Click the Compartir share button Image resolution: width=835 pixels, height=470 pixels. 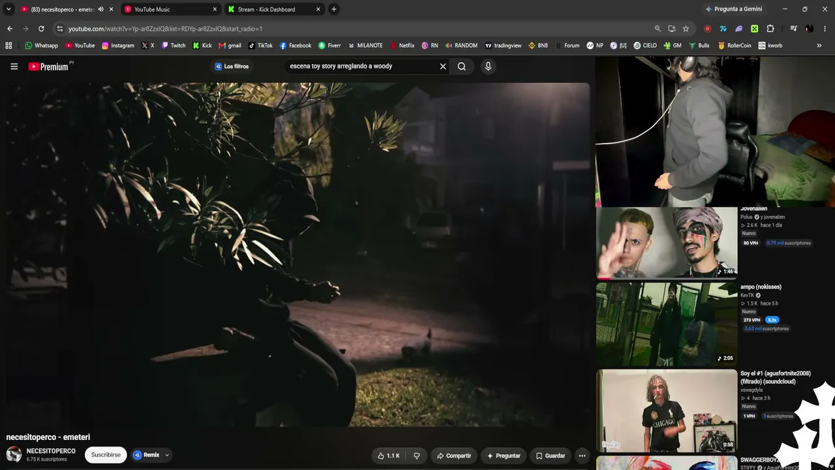pyautogui.click(x=454, y=456)
